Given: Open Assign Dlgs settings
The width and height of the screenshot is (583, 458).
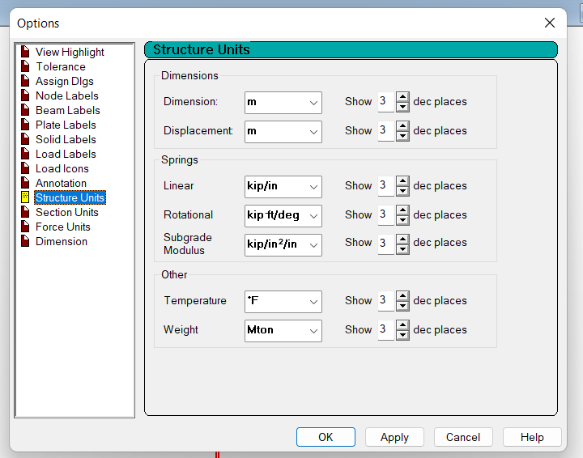Looking at the screenshot, I should [64, 81].
